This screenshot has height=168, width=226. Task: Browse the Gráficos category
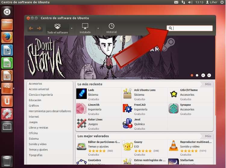(34, 105)
